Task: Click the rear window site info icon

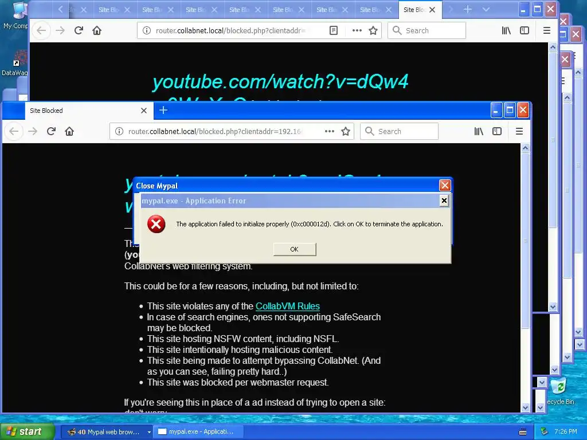Action: point(147,31)
